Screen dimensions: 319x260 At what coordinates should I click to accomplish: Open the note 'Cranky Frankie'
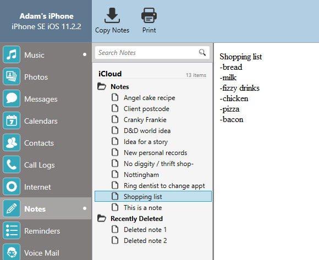point(145,120)
